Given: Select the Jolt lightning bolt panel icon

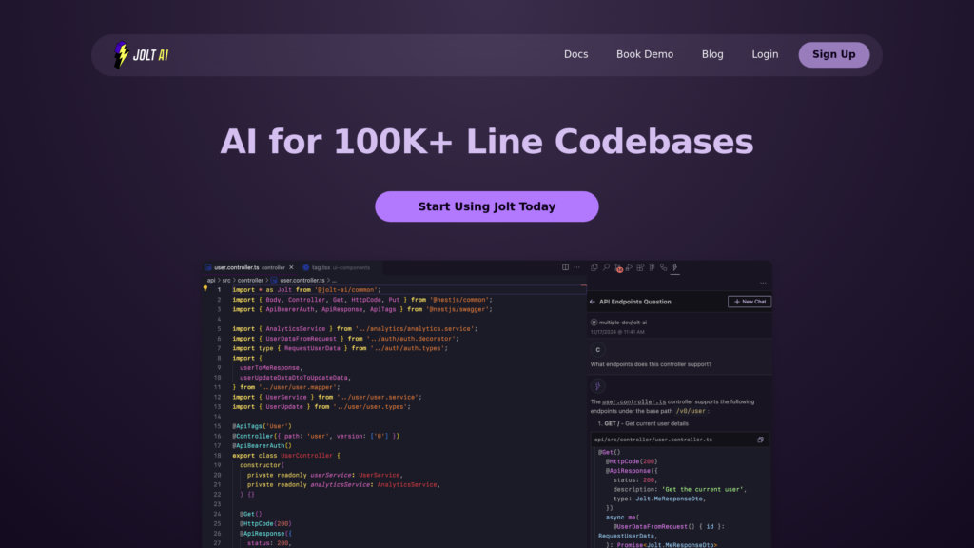Looking at the screenshot, I should (x=675, y=267).
